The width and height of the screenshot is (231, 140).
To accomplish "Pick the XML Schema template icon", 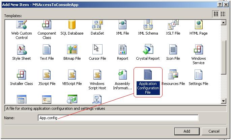I will click(x=148, y=26).
